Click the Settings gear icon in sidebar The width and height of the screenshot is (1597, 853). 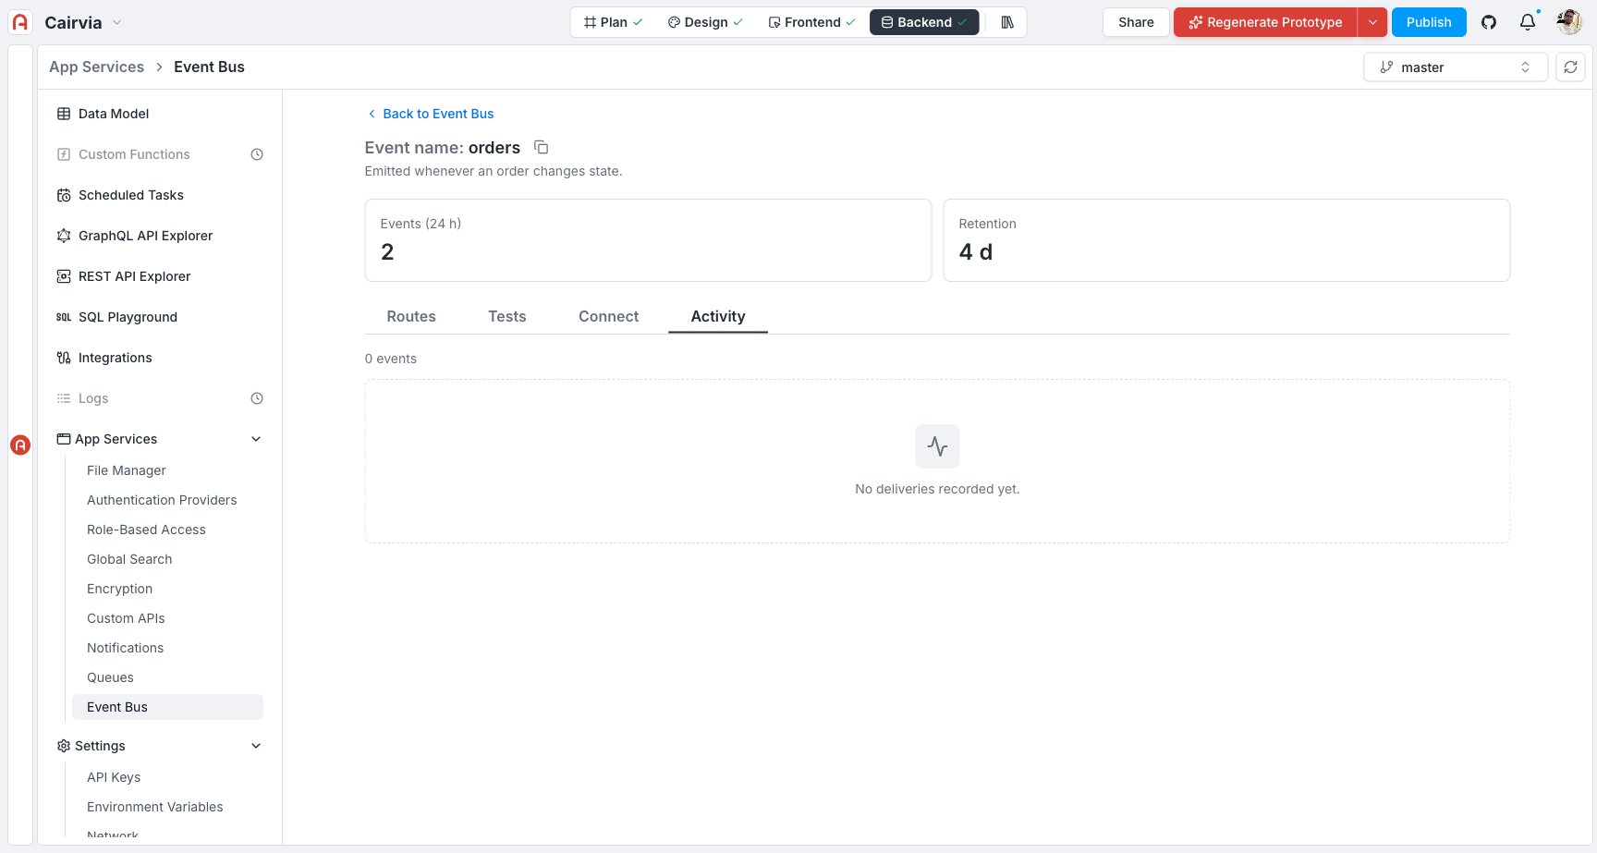[x=64, y=746]
